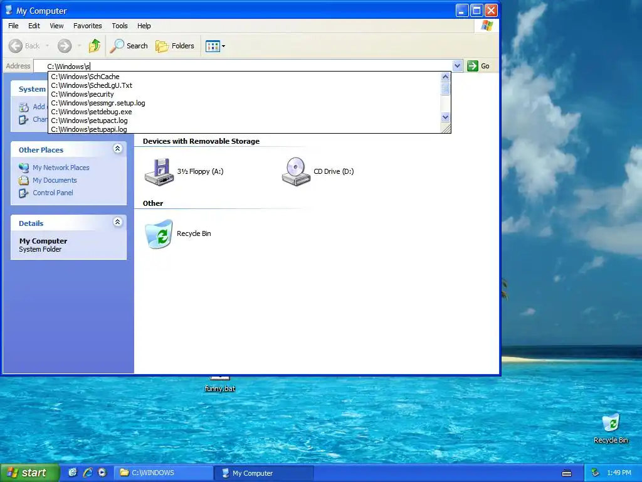Select funny.bat file on desktop
Image resolution: width=642 pixels, height=482 pixels.
220,385
